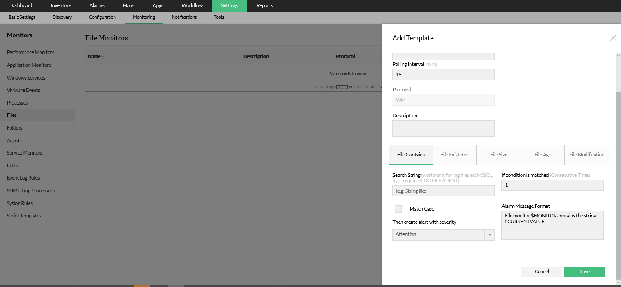
Task: Click the Polling Interval input field
Action: click(443, 75)
